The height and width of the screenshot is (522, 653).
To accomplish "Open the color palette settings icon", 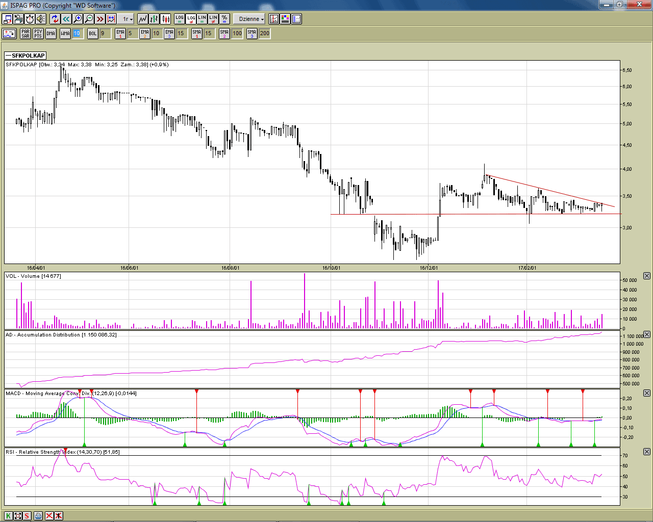I will point(285,19).
